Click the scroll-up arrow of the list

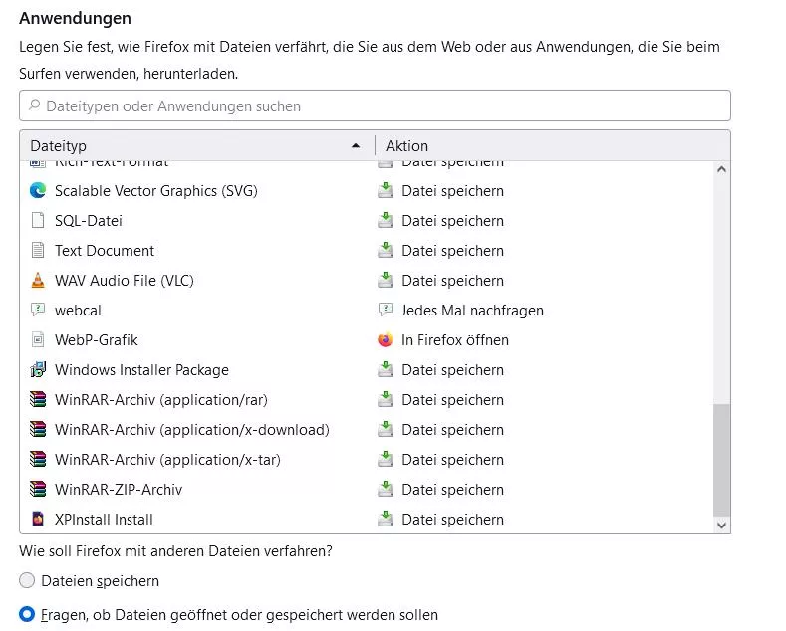pyautogui.click(x=722, y=170)
